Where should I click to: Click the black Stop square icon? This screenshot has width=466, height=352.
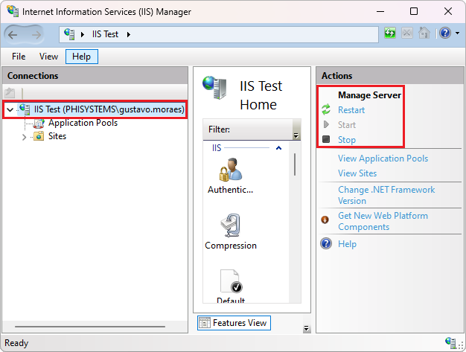(326, 139)
